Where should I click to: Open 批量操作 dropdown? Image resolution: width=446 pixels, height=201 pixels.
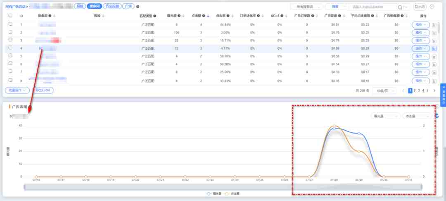point(17,91)
